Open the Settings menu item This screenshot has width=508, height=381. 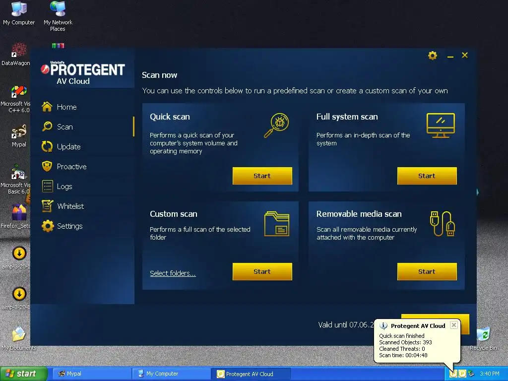pyautogui.click(x=69, y=226)
